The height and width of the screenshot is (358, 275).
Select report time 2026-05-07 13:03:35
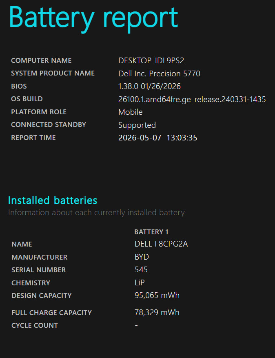(158, 138)
